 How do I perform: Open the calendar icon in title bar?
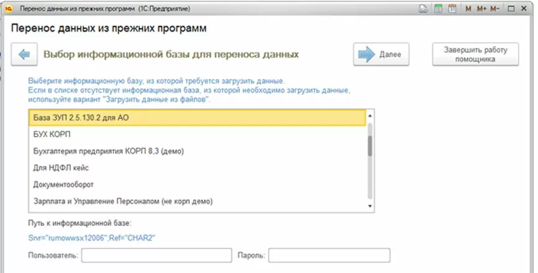tap(452, 9)
